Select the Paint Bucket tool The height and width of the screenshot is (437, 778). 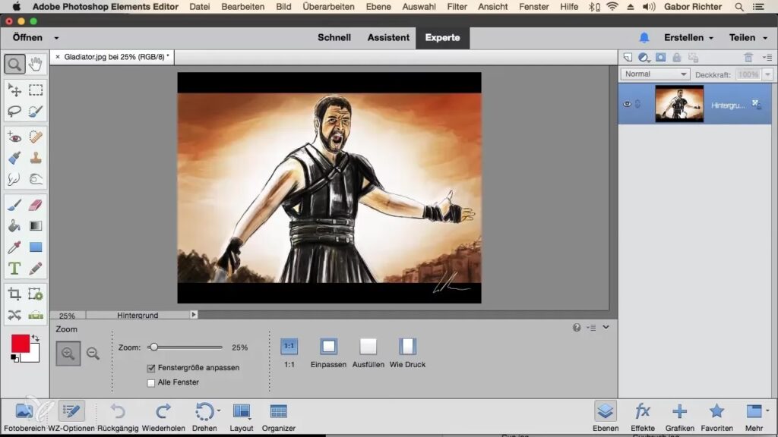[14, 225]
